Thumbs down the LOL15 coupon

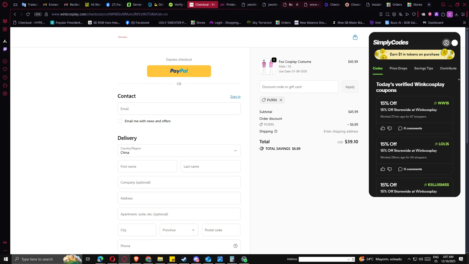pyautogui.click(x=390, y=169)
